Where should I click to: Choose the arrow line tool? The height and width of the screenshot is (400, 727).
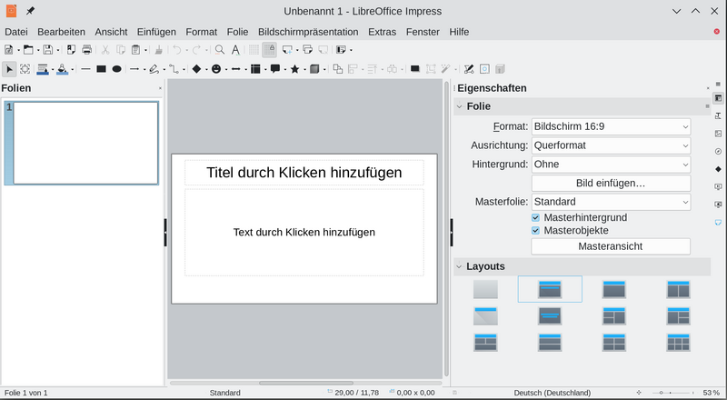click(x=134, y=69)
